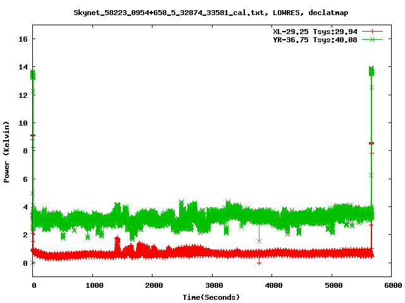Click the Time(Seconds) x-axis label

point(211,297)
